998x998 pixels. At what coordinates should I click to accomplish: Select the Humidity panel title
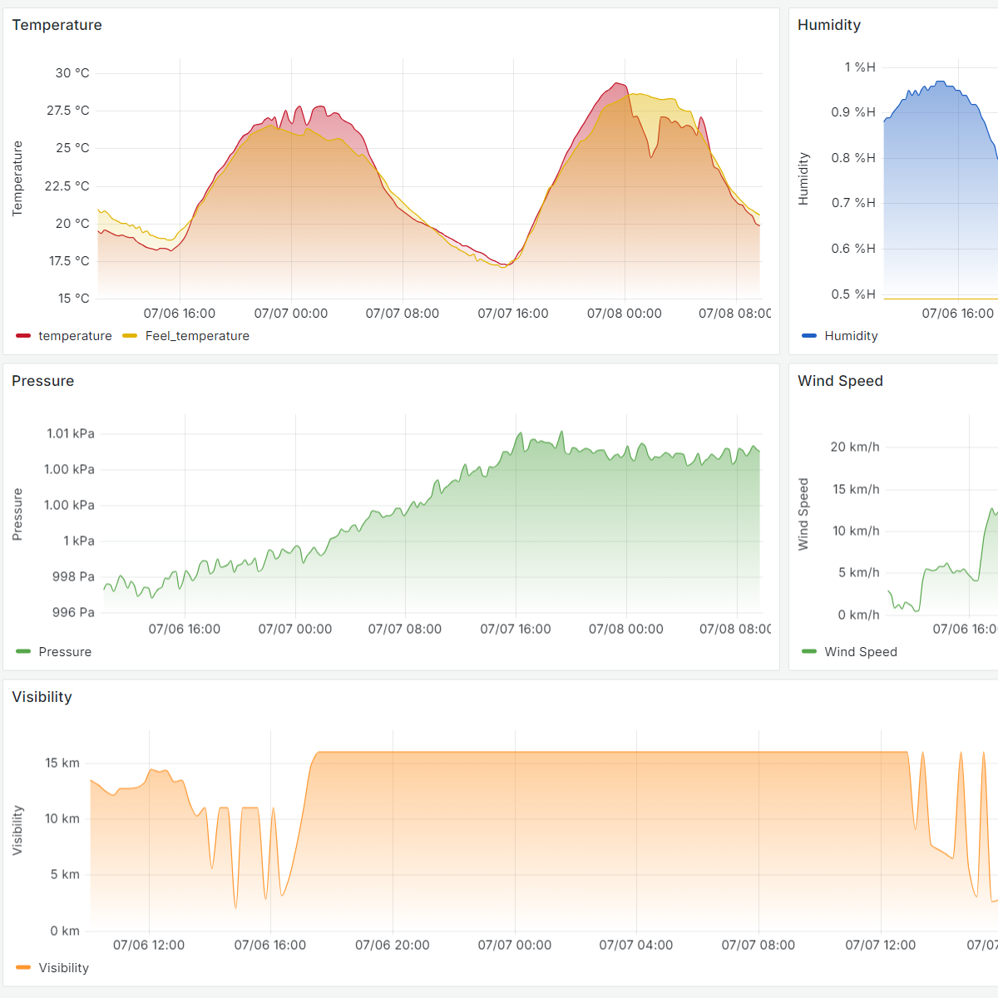(x=829, y=25)
